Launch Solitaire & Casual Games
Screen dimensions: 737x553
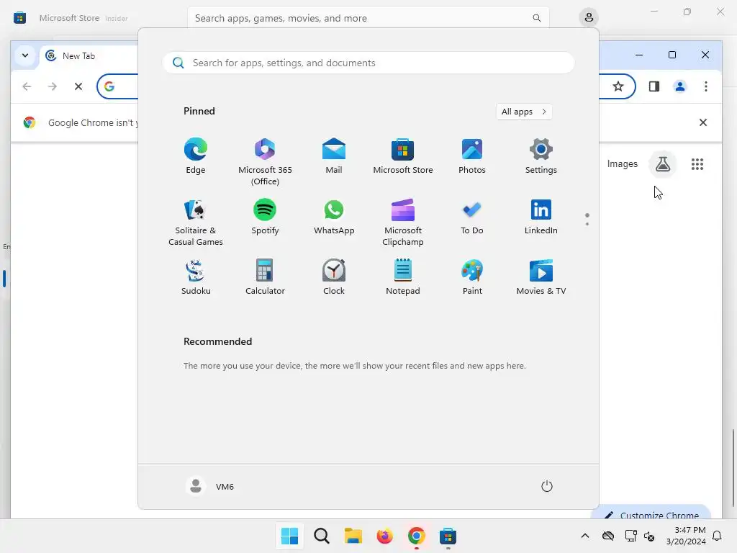coord(196,222)
